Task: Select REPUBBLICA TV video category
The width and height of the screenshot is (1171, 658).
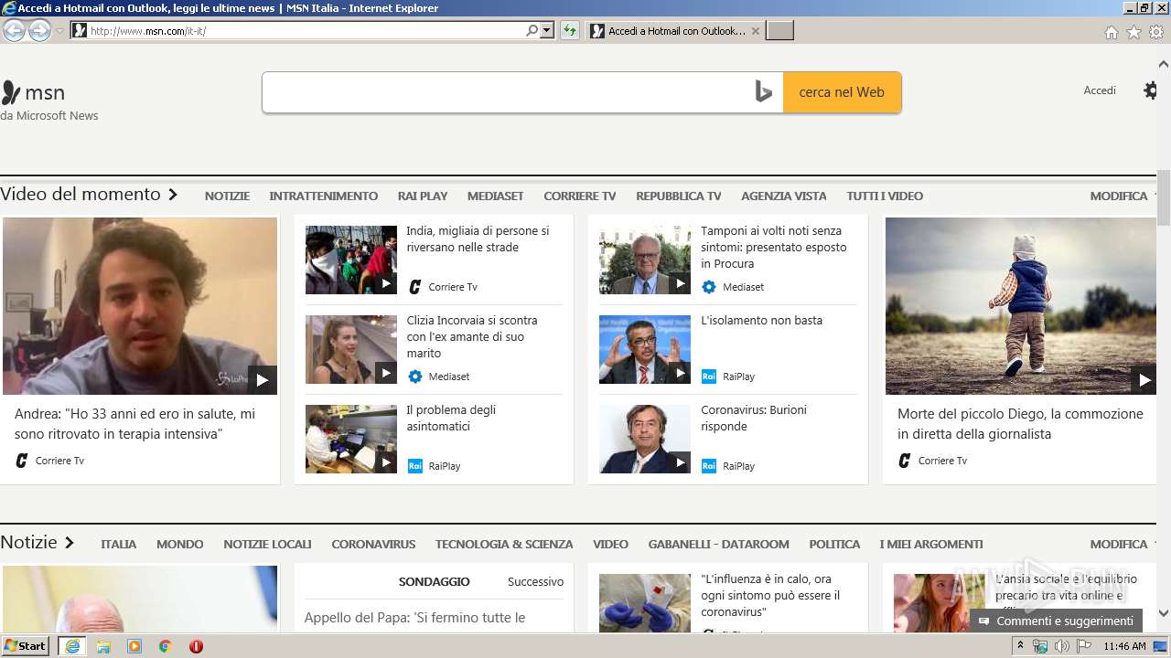Action: pyautogui.click(x=678, y=196)
